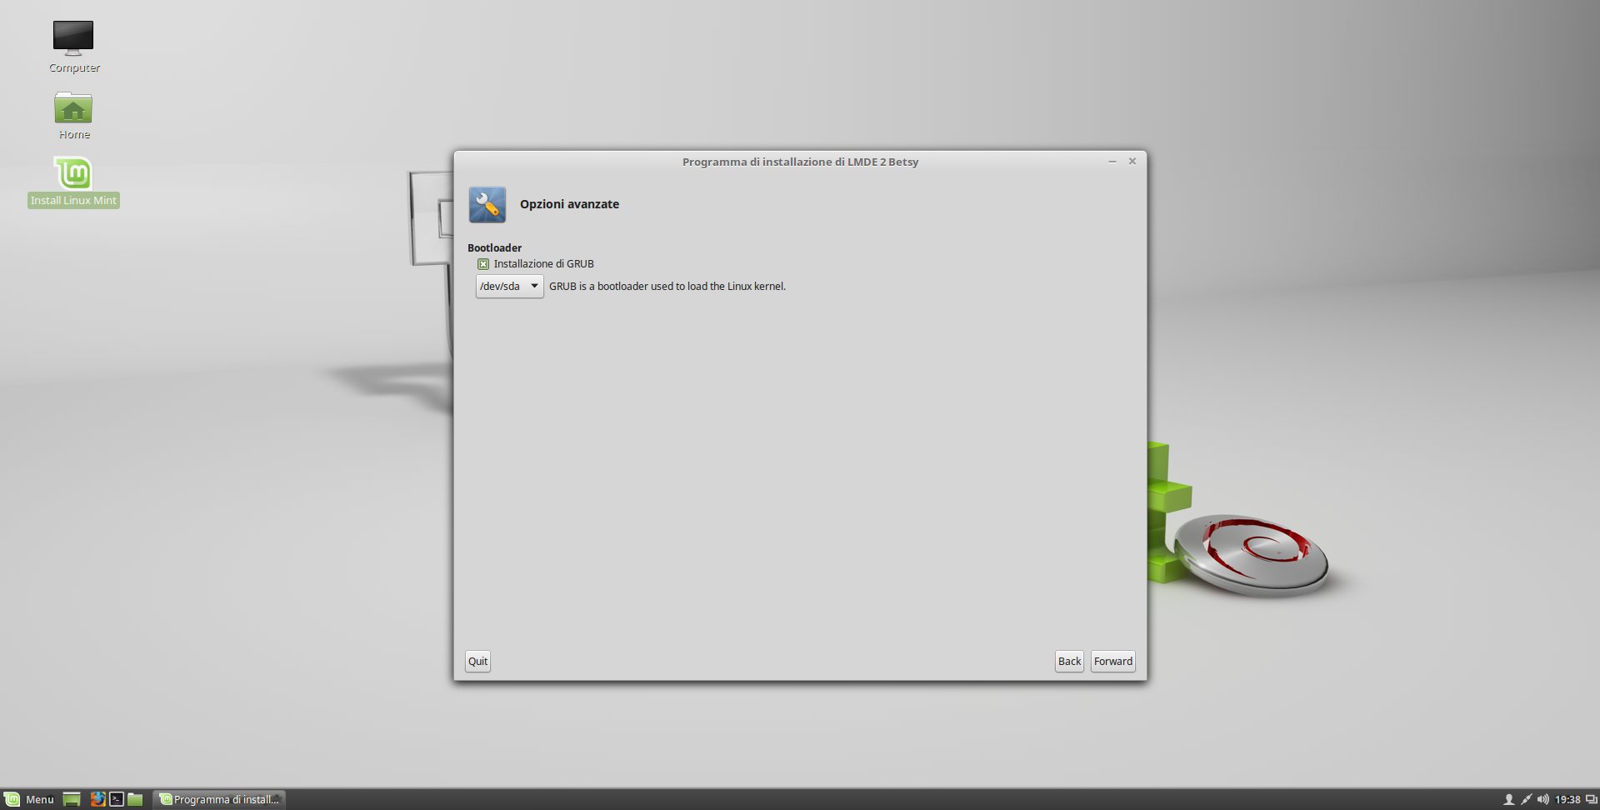Click the Opzioni avanzate heading
Screen dimensions: 1600x810
[569, 204]
